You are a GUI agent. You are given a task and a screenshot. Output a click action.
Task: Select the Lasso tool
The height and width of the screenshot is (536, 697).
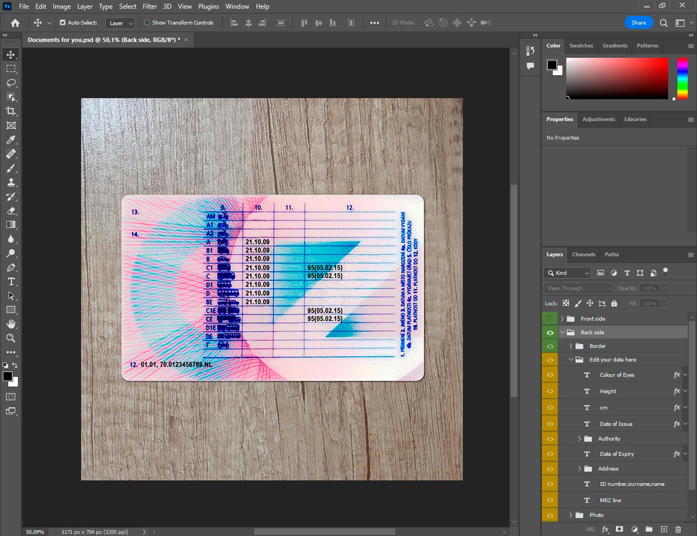(11, 83)
